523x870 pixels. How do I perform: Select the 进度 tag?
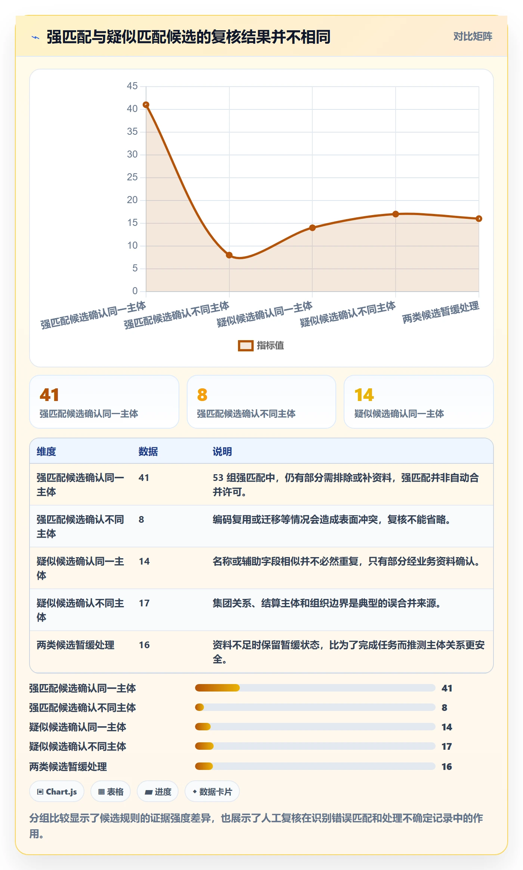(x=158, y=792)
